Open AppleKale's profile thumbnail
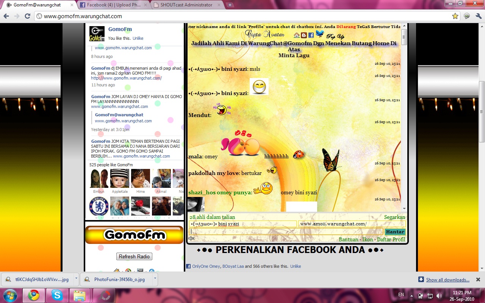This screenshot has height=303, width=485. pos(120,178)
